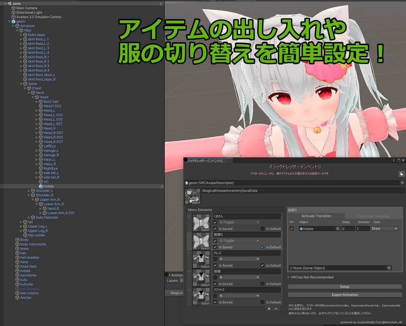Click the Unity scene icon beside save

10,4
